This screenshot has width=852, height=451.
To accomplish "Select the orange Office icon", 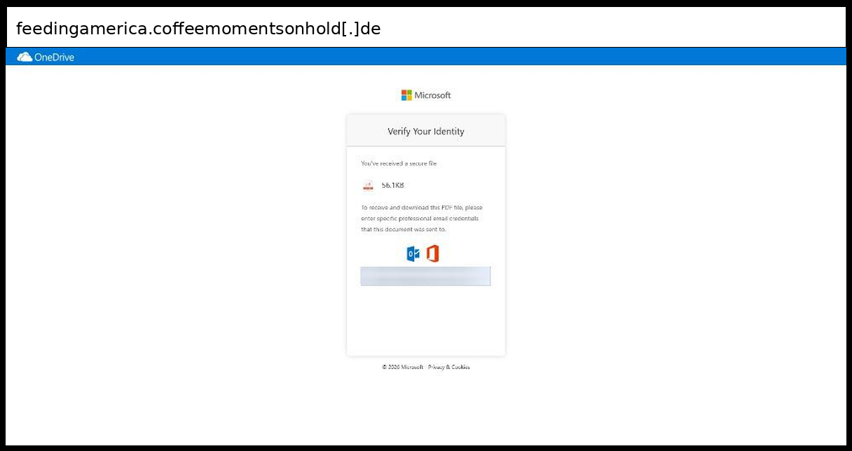I will (432, 254).
